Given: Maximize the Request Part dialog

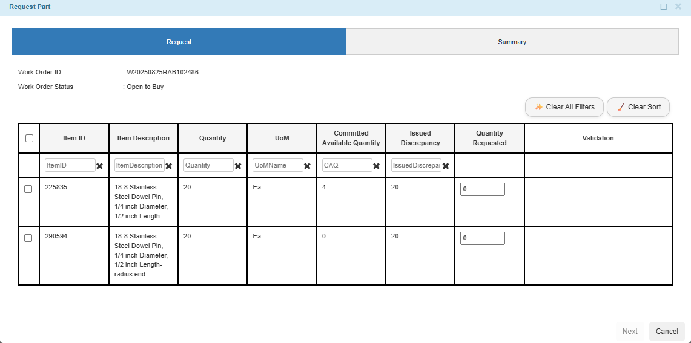Looking at the screenshot, I should coord(664,7).
